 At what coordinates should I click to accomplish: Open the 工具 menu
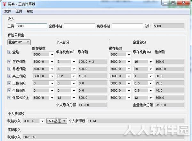(x=19, y=11)
